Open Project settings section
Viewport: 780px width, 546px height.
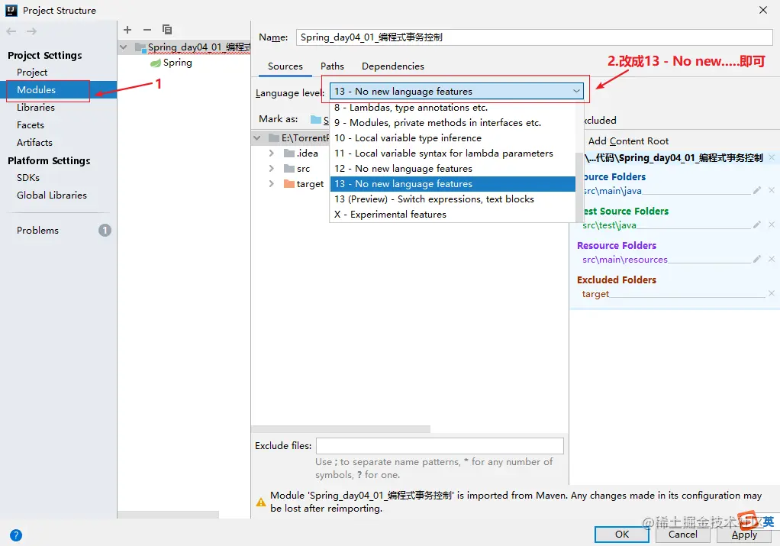32,73
